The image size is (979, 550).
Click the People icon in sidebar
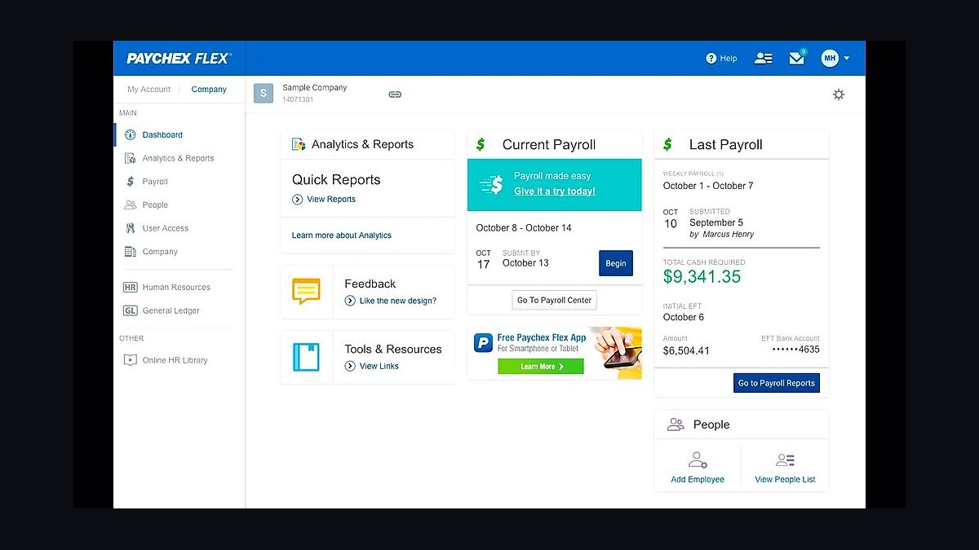[130, 205]
